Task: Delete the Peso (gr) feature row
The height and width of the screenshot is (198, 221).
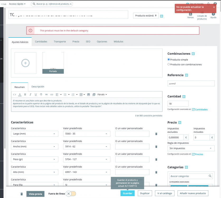Action: [x=156, y=159]
